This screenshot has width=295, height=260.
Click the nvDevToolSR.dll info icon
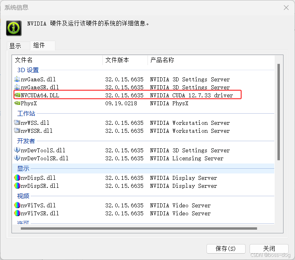(x=17, y=158)
